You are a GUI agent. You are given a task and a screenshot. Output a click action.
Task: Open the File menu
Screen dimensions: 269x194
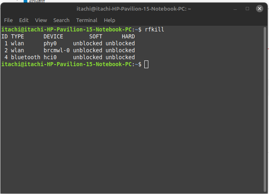(8, 20)
